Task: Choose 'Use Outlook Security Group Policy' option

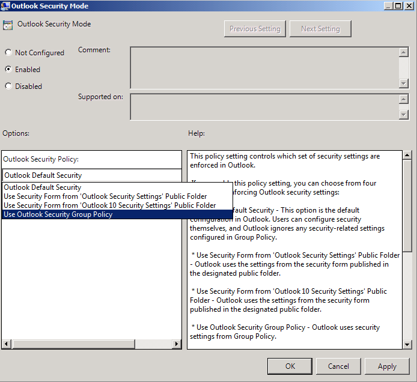Action: click(117, 214)
